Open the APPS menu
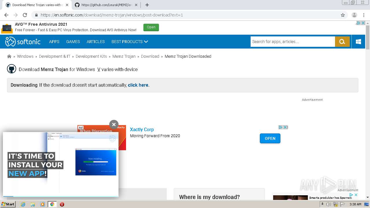 [54, 42]
